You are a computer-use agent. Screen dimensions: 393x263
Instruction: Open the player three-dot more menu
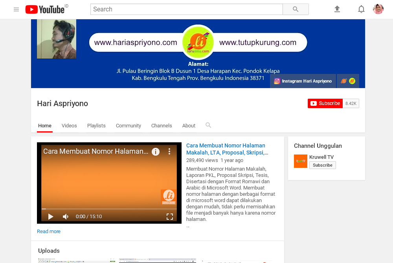169,151
